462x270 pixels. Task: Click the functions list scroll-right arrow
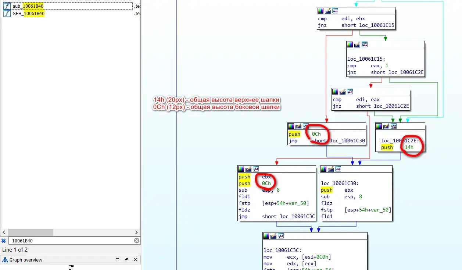coord(136,232)
